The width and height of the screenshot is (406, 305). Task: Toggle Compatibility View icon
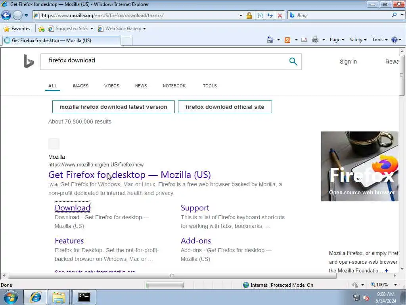point(260,15)
